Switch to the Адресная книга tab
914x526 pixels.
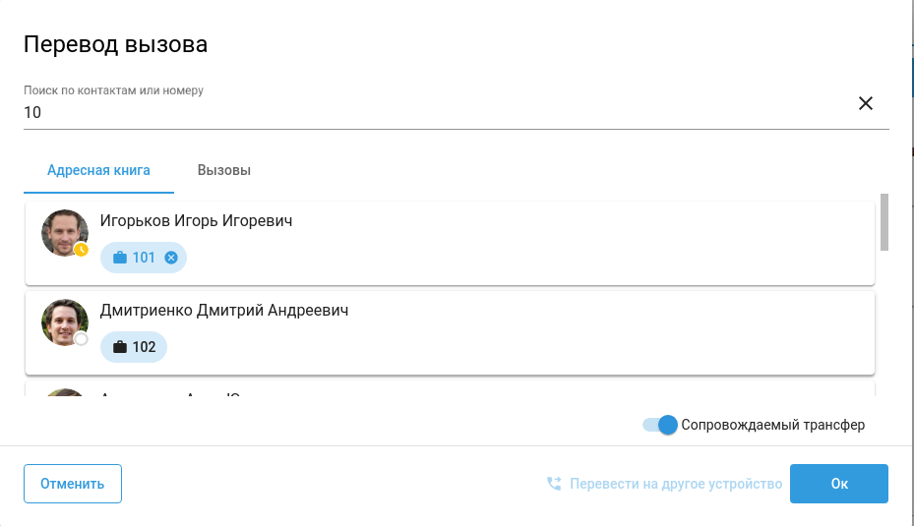(x=98, y=170)
